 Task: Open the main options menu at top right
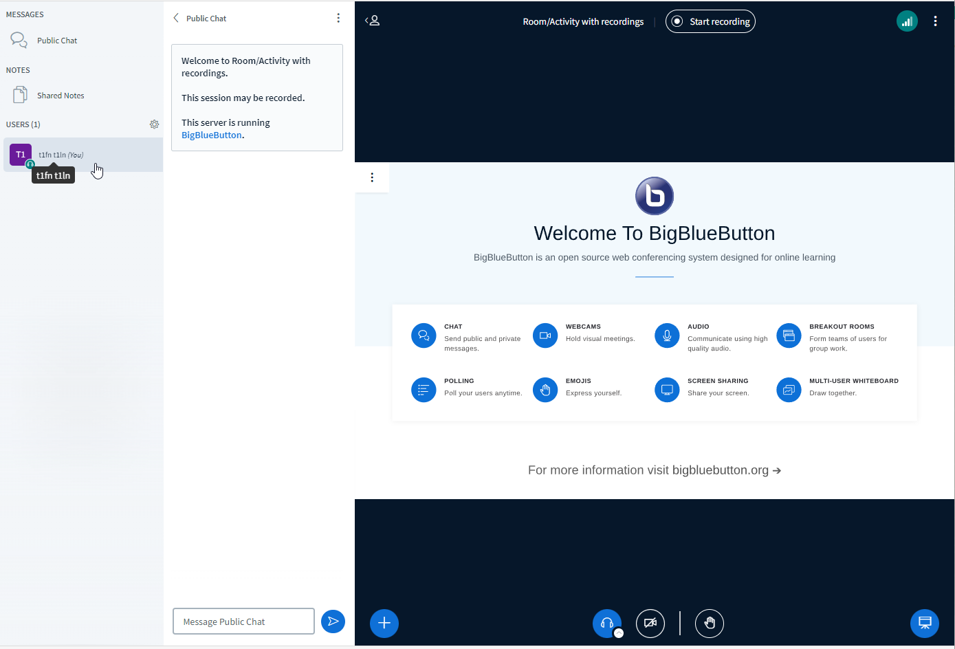point(935,21)
